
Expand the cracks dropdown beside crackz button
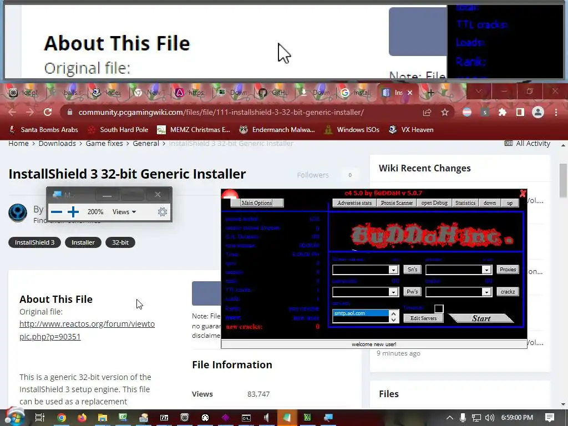pyautogui.click(x=486, y=292)
